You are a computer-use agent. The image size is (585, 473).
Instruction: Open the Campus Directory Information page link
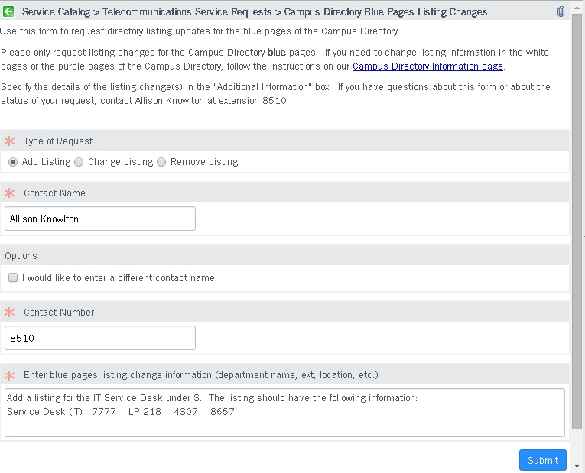pyautogui.click(x=427, y=66)
